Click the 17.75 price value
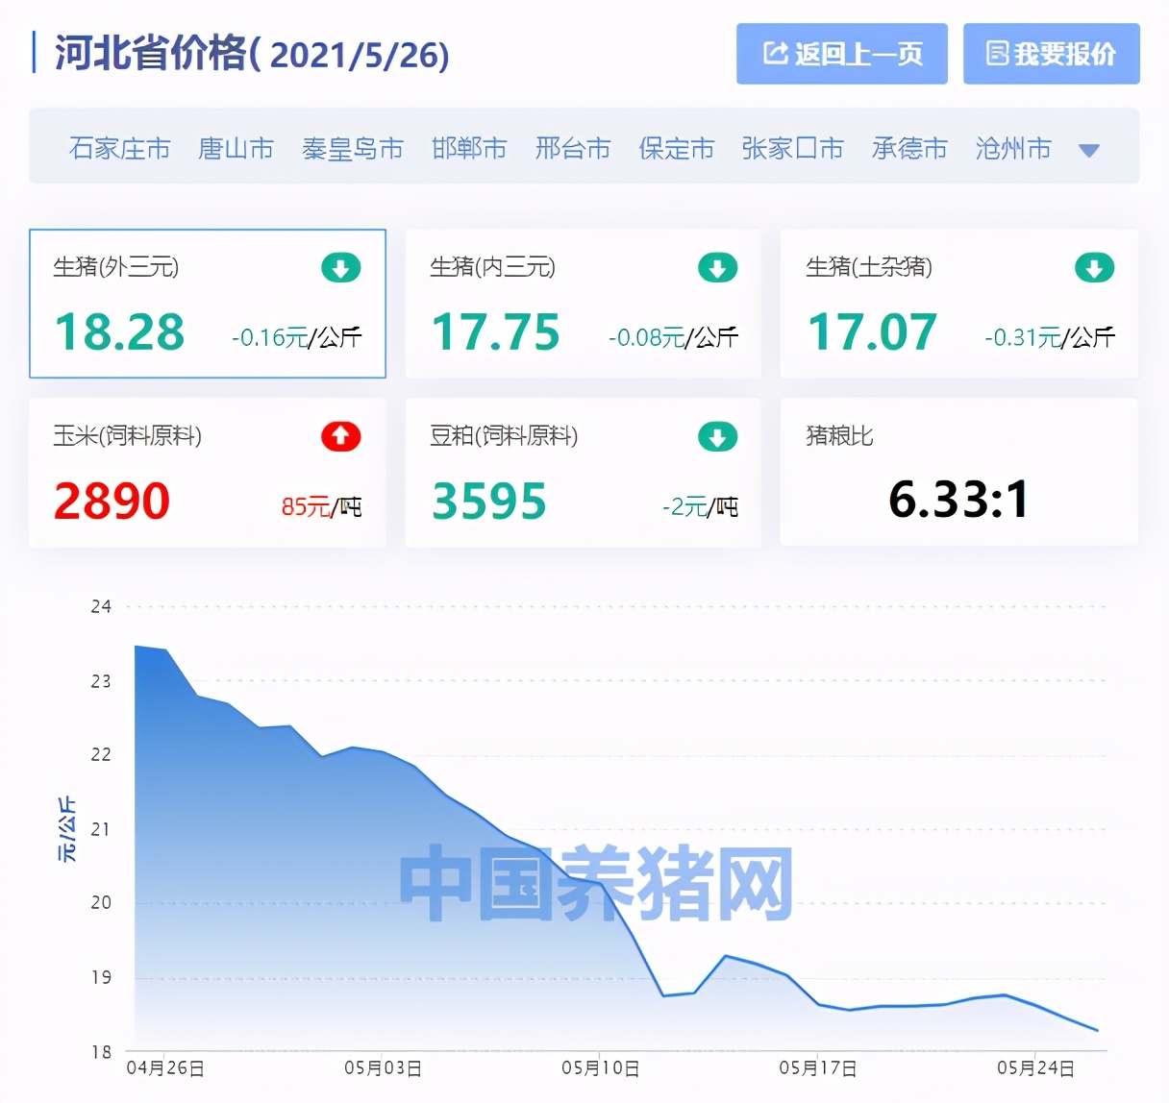The image size is (1169, 1103). [x=496, y=332]
